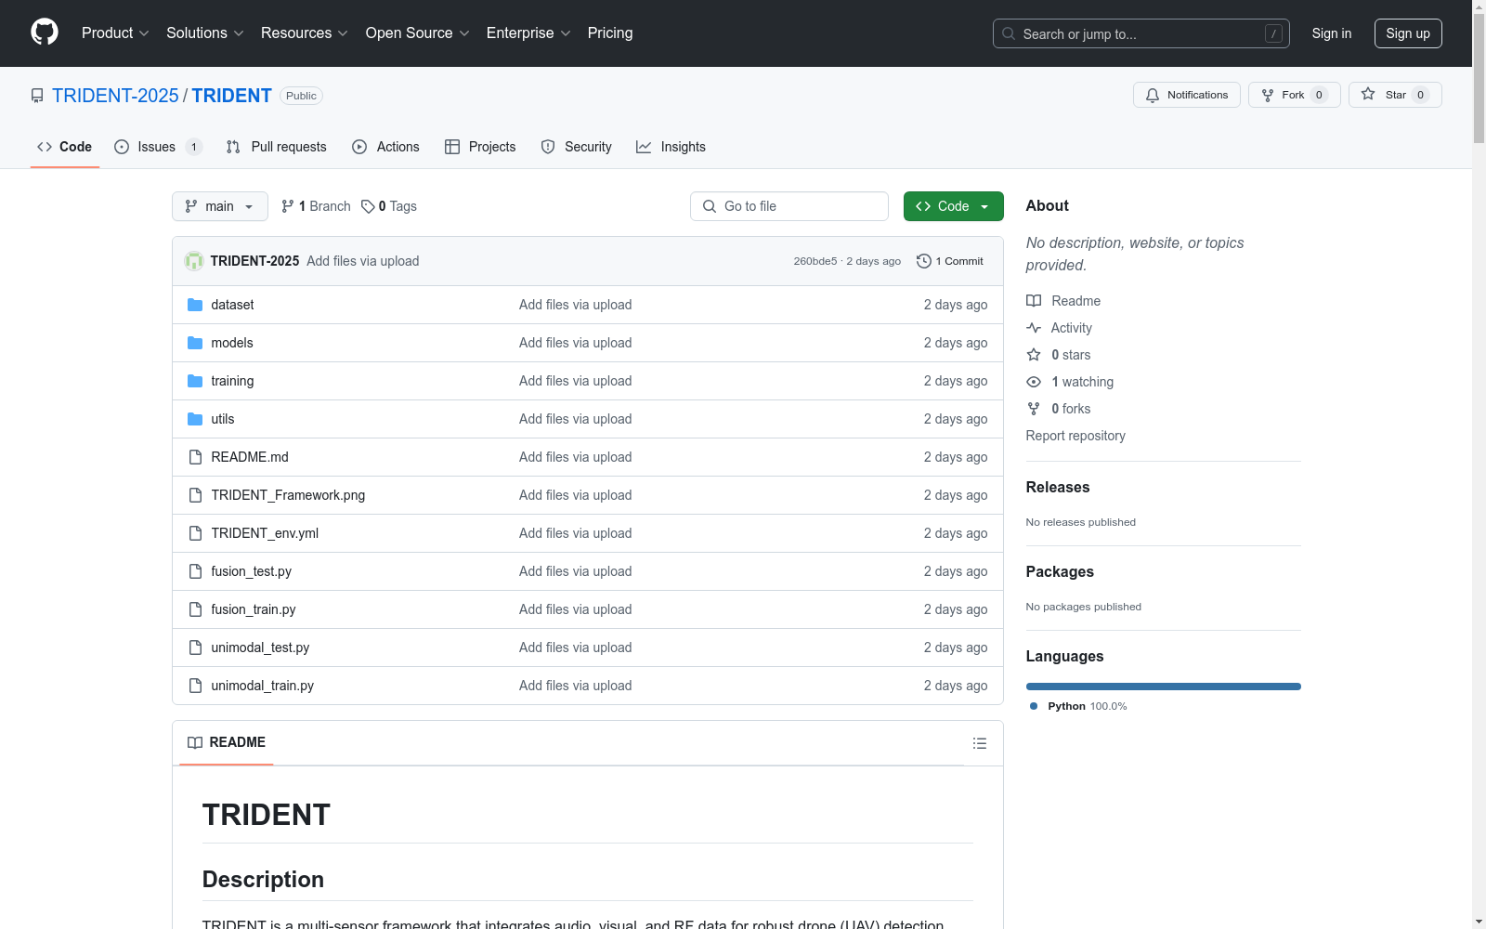Image resolution: width=1486 pixels, height=929 pixels.
Task: Click the unimodal_train.py file icon
Action: pos(195,686)
